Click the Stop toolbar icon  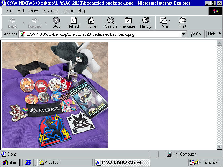click(56, 23)
